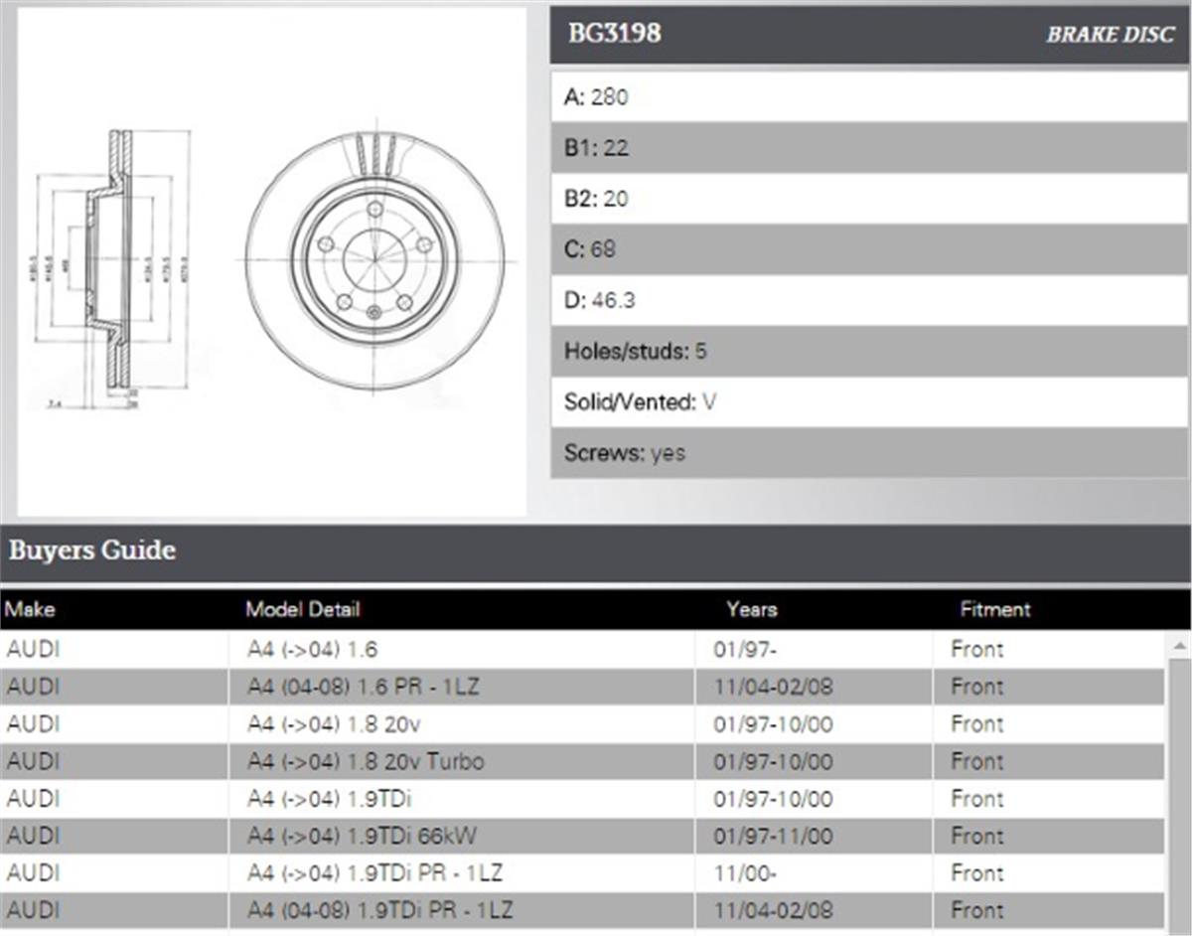The width and height of the screenshot is (1192, 936).
Task: Select the A4 (->04) 1.9TDi PR - 1LZ cell
Action: 462,873
